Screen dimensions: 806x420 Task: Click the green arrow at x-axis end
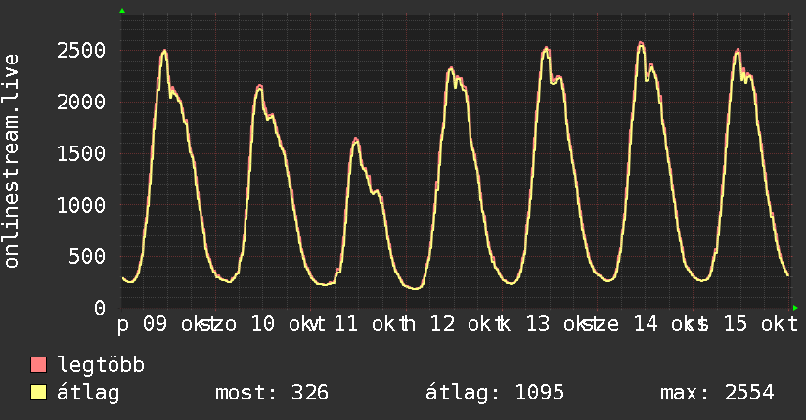795,308
